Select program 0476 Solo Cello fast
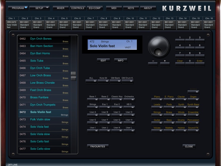This screenshot has height=166, width=221. 43,142
